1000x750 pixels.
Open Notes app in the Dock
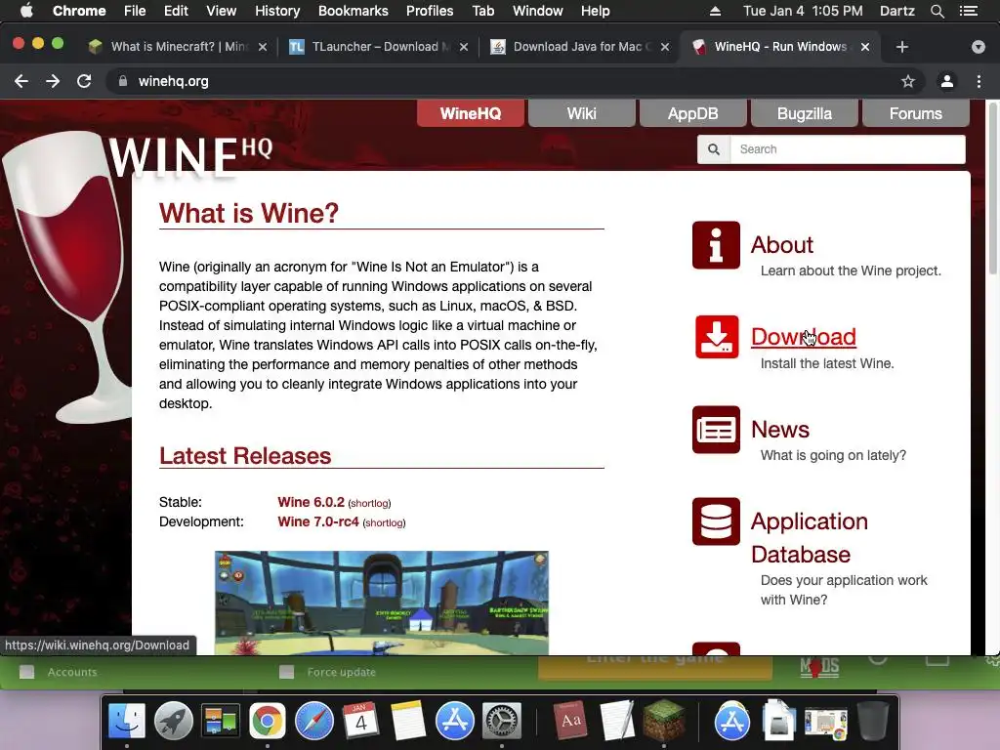point(407,722)
